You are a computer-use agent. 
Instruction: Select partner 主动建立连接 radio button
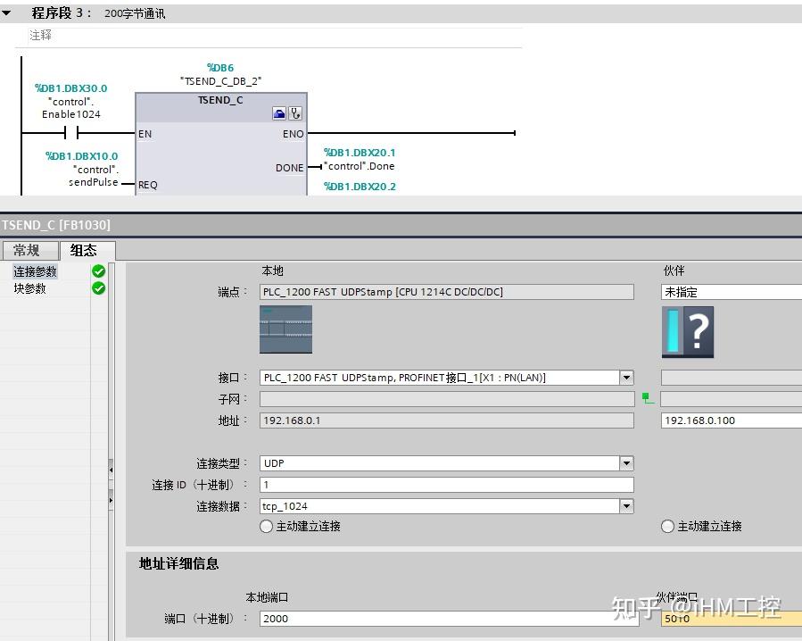pyautogui.click(x=667, y=527)
